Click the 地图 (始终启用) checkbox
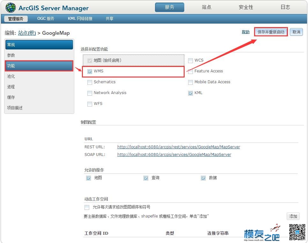 (90, 61)
